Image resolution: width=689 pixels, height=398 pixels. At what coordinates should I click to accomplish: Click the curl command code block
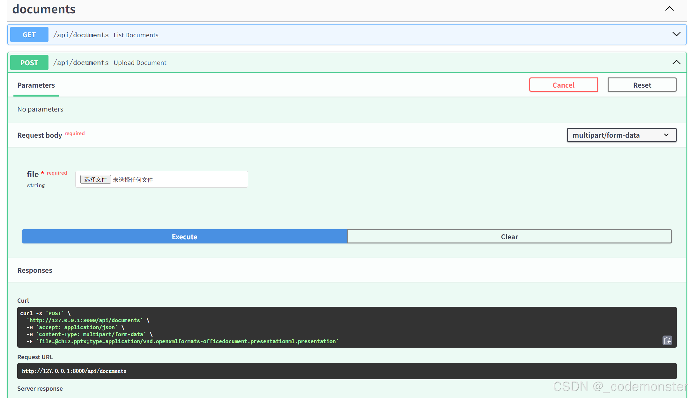[347, 327]
